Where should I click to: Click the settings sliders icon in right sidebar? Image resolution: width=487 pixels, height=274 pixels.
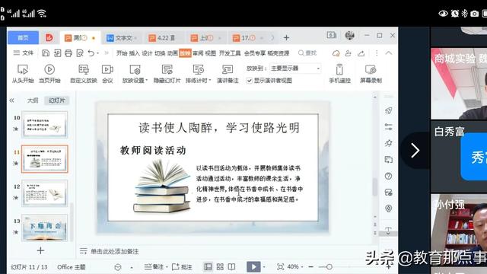(388, 127)
